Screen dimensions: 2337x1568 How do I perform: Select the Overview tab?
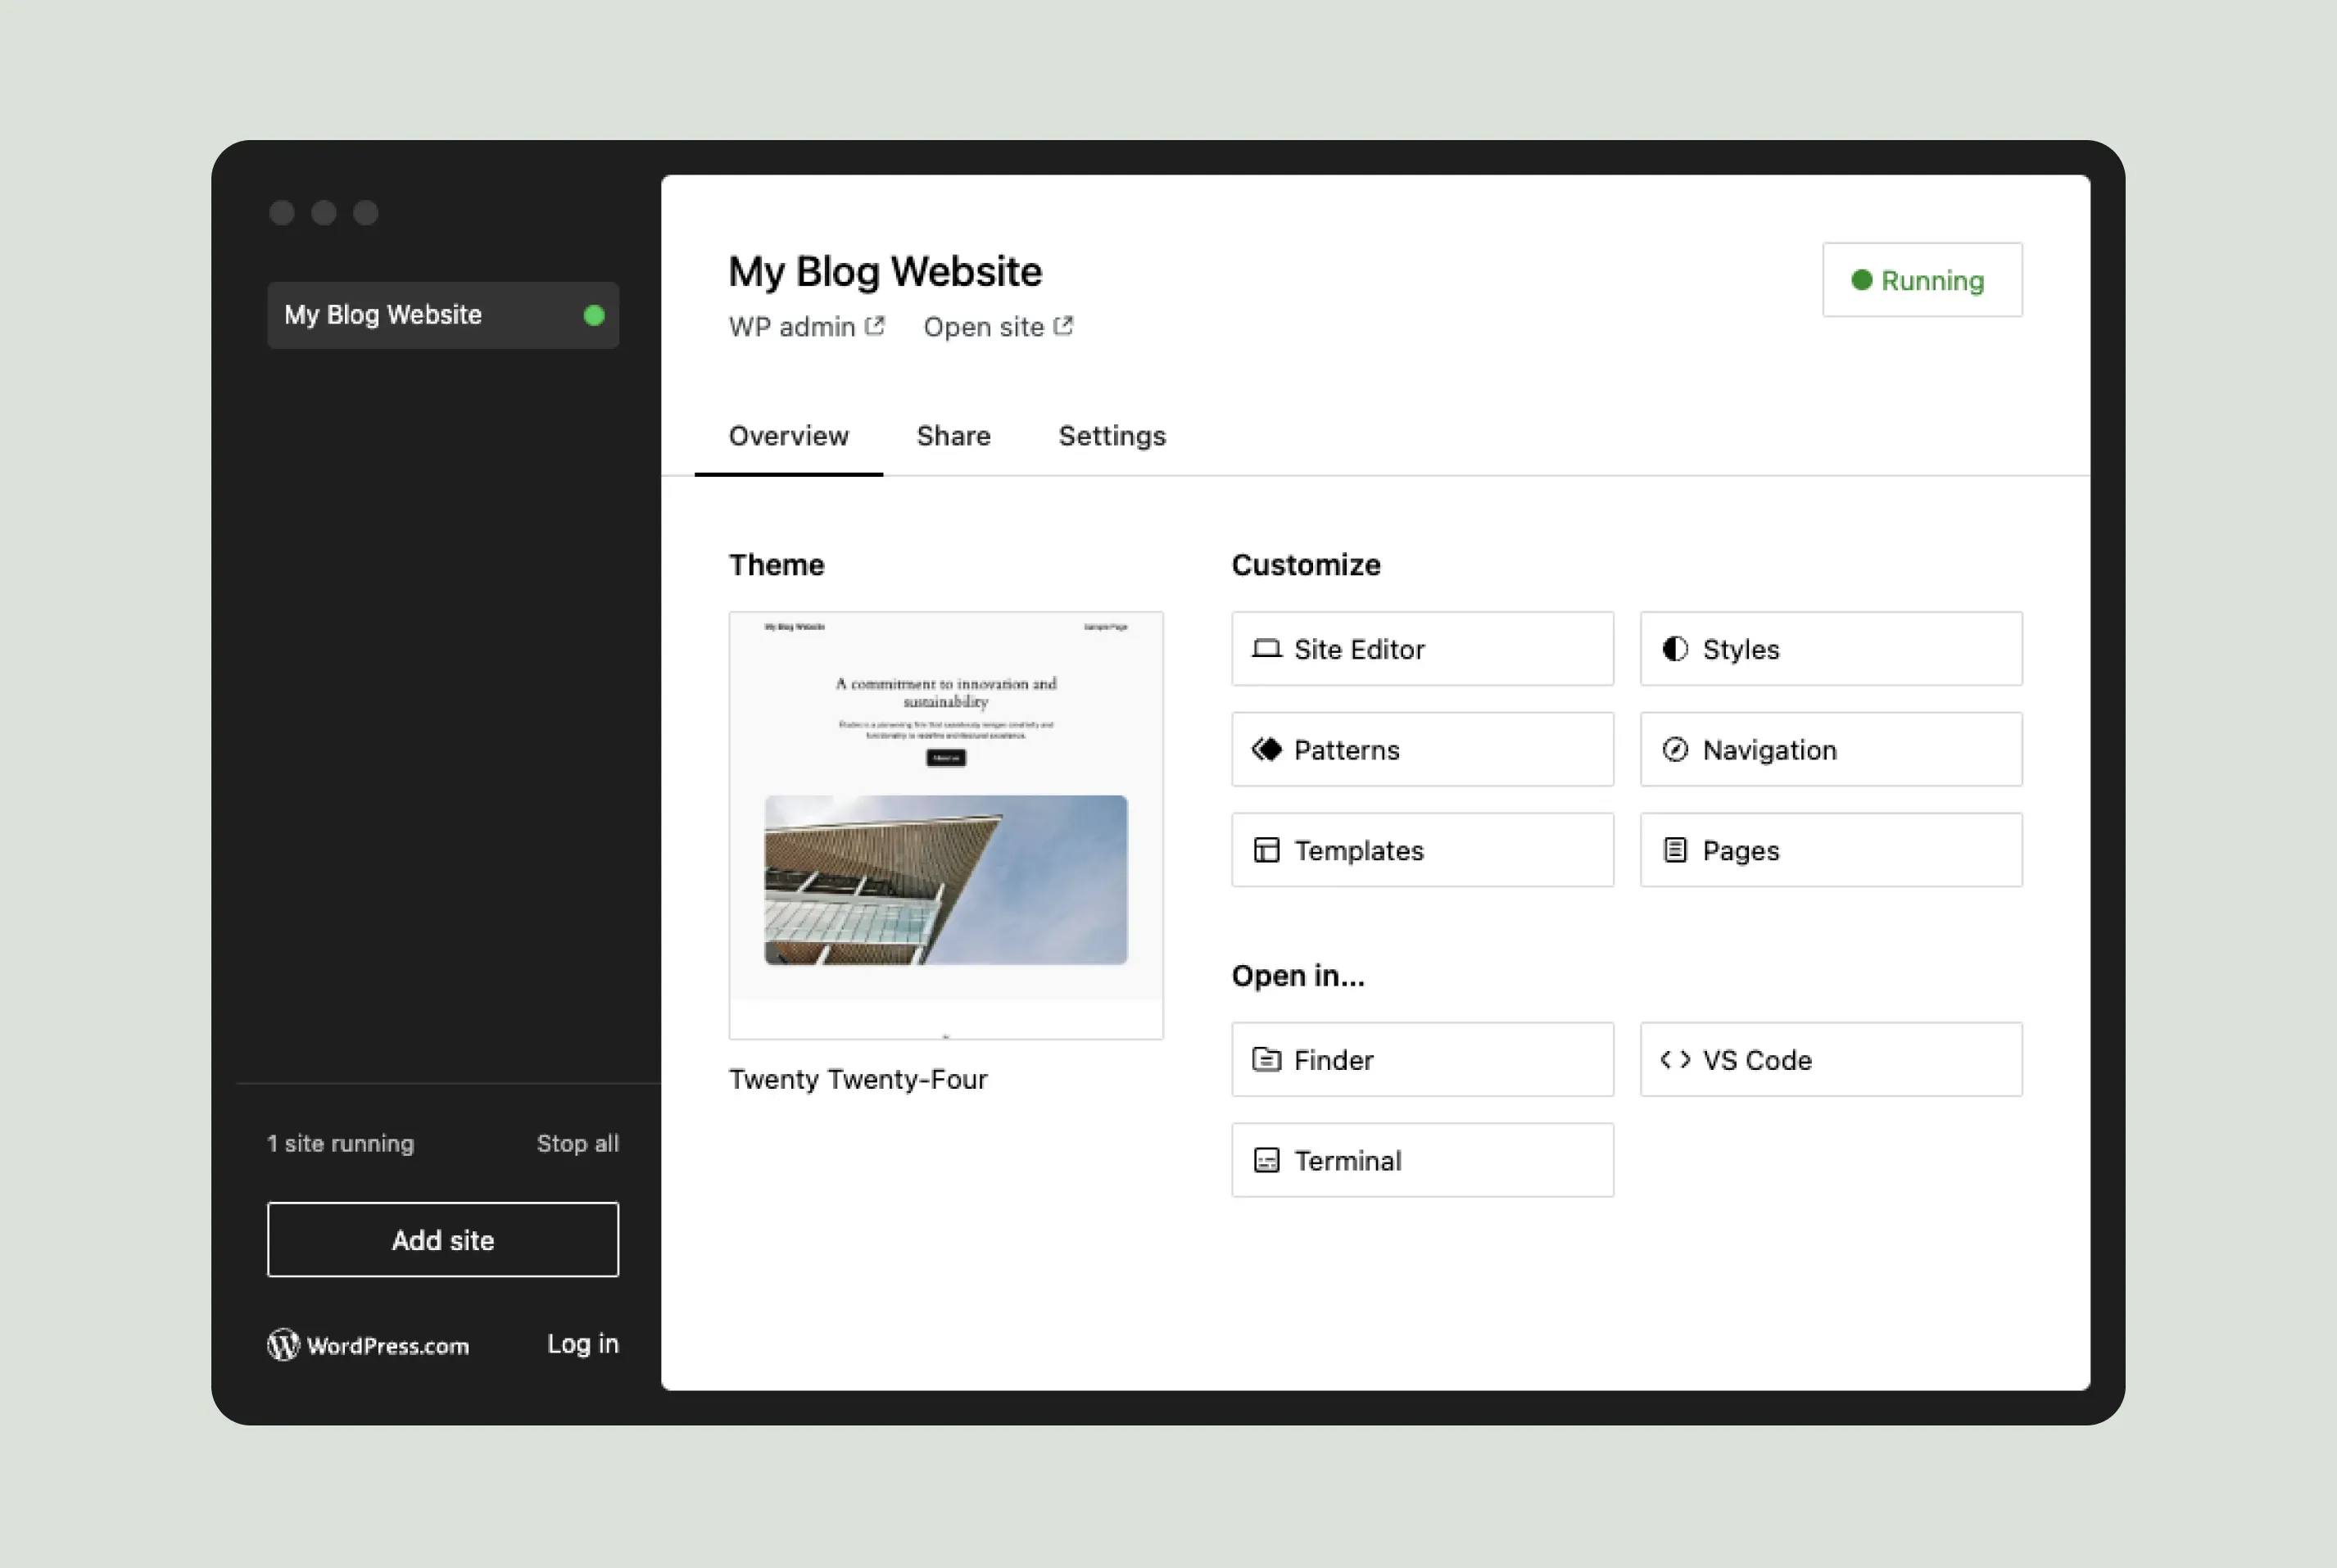788,436
